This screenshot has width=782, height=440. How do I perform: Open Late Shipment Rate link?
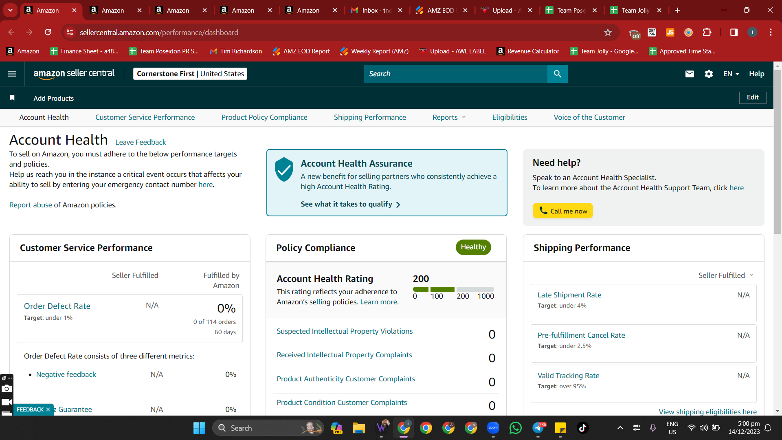[569, 295]
